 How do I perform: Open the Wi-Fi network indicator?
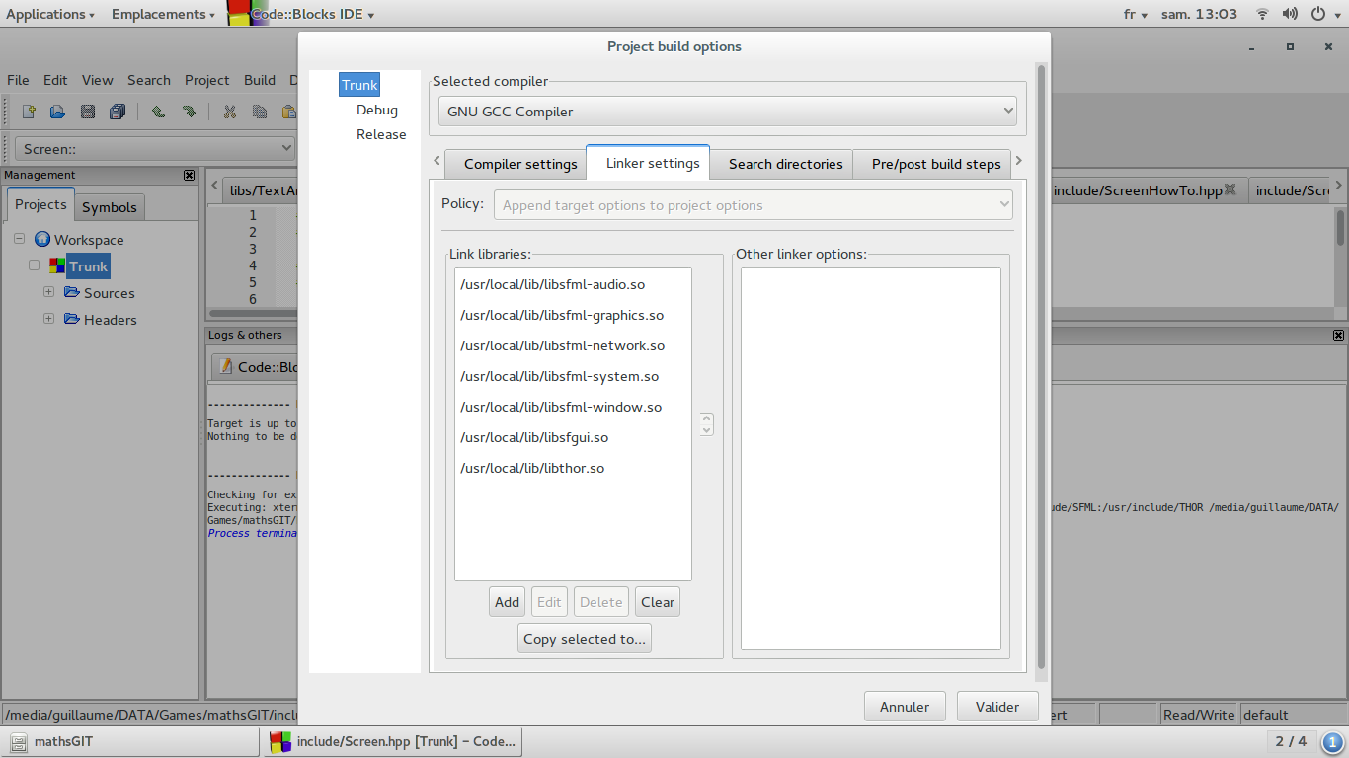[x=1262, y=14]
